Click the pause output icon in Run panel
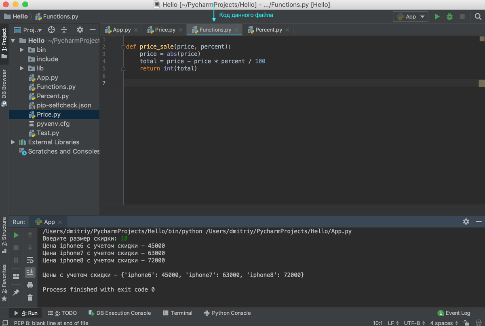The width and height of the screenshot is (485, 326). (x=16, y=260)
